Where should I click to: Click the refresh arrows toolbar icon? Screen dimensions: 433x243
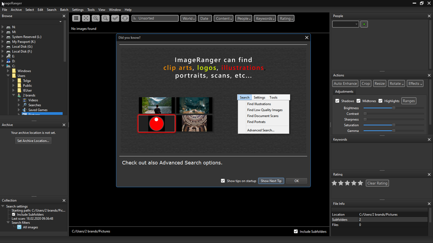coord(125,18)
